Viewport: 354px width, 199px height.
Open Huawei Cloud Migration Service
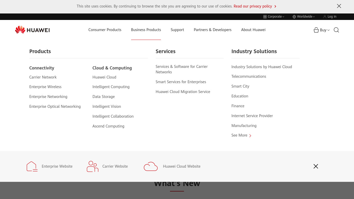pos(183,92)
